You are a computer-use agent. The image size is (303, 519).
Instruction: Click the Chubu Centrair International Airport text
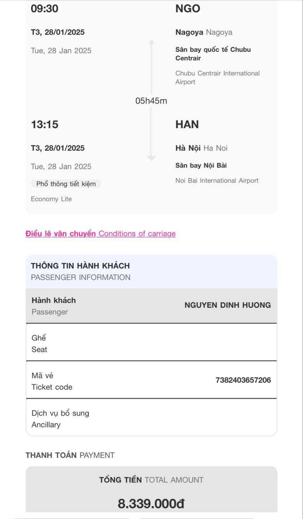(x=217, y=78)
